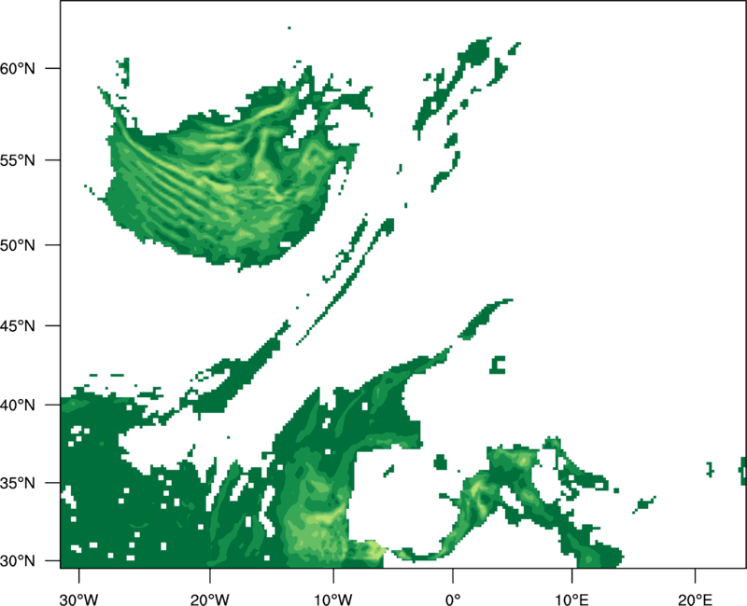Click the 60°N latitude label
Image resolution: width=747 pixels, height=606 pixels.
click(18, 68)
